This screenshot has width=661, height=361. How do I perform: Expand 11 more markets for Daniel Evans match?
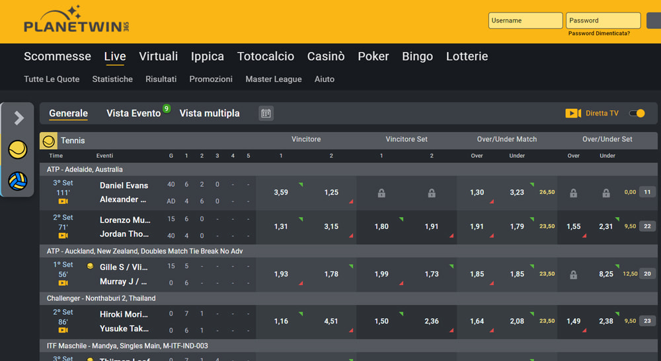647,192
